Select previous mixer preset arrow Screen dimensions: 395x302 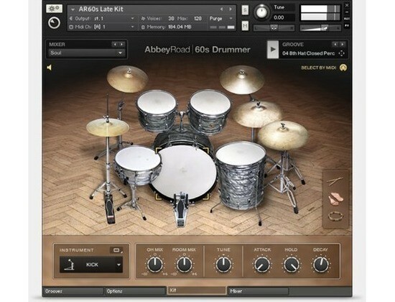coord(115,45)
